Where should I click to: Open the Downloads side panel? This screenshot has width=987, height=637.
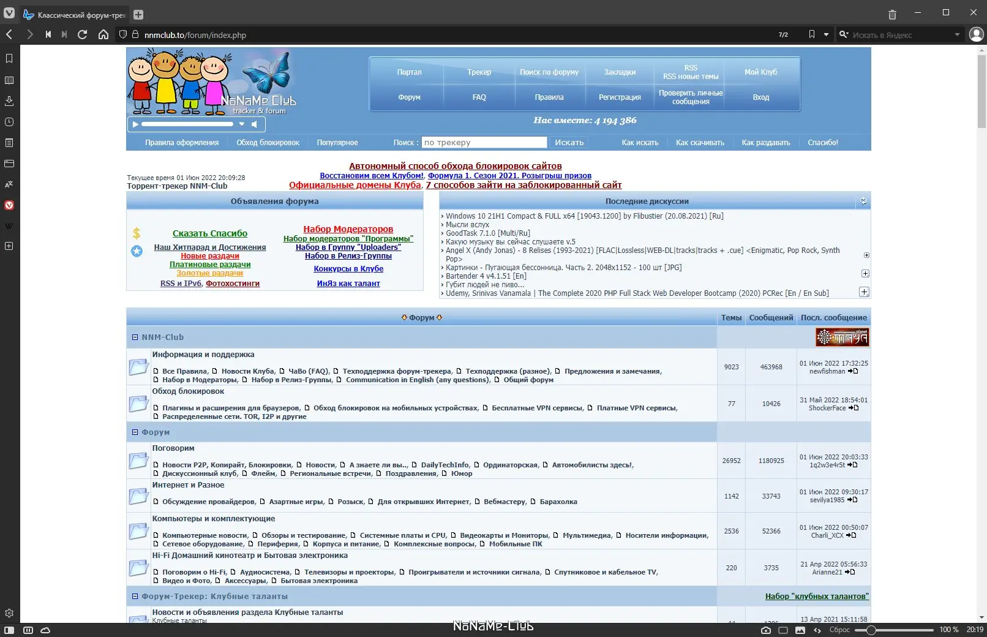9,101
